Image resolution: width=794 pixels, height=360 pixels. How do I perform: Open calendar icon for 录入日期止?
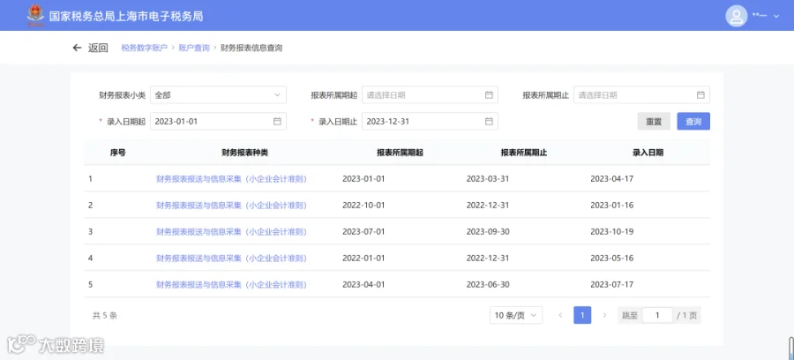click(x=489, y=121)
